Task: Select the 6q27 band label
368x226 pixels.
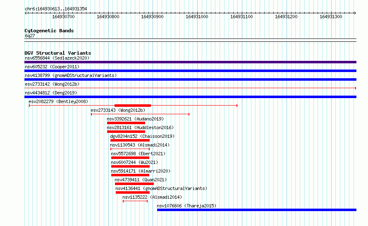Action: coord(30,36)
